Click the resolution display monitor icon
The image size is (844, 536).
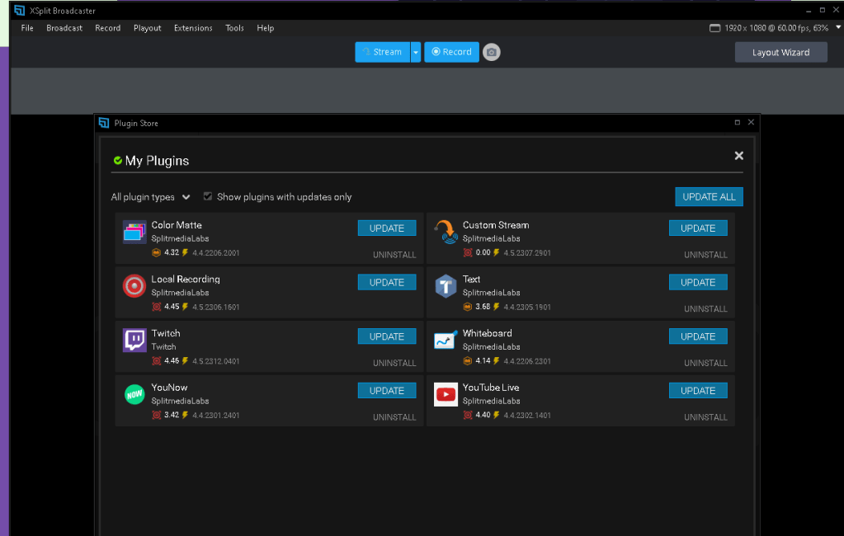(714, 28)
